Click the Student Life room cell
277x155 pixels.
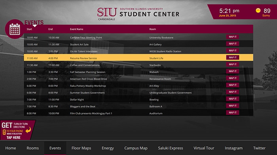[x=156, y=58]
